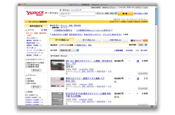This screenshot has width=175, height=115.
Task: Open the この検索条件を解除する link
Action: pos(63,30)
